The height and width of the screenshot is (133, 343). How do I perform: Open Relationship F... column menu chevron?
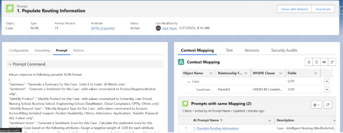coord(246,73)
